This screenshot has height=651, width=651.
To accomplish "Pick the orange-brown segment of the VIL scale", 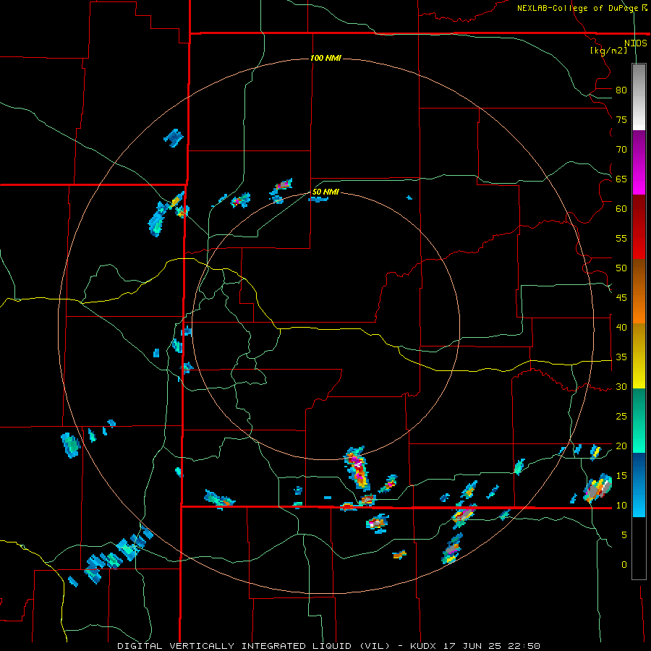I will click(x=639, y=291).
